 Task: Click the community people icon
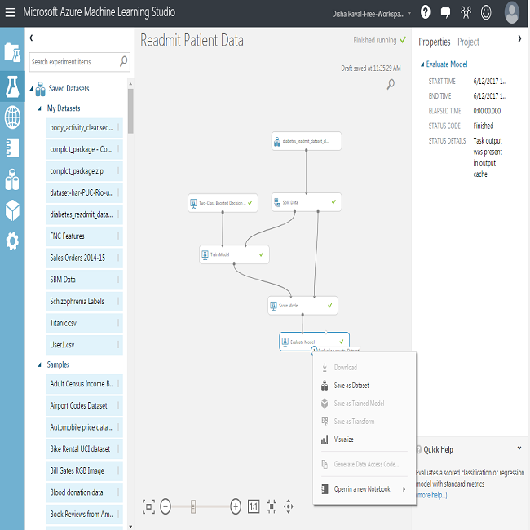coord(466,12)
